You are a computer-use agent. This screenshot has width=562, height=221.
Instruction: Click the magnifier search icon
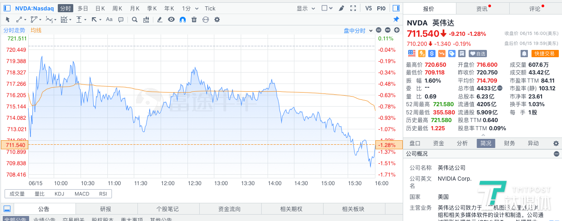[x=134, y=20]
